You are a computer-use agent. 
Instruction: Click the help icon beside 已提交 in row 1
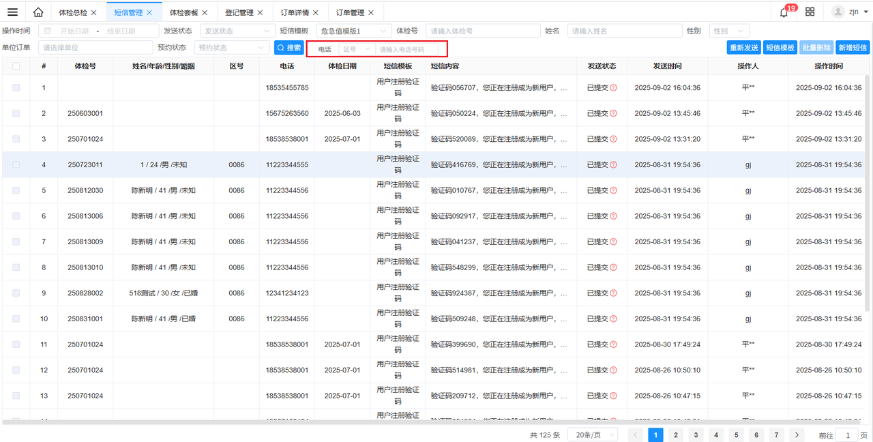[613, 88]
